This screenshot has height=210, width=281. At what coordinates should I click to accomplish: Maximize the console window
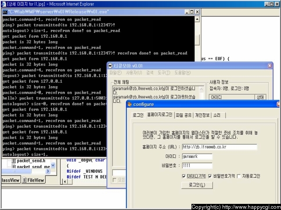192,12
